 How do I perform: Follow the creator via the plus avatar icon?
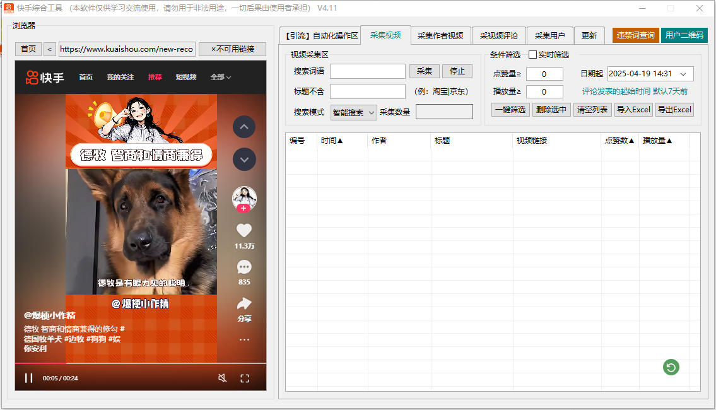click(244, 208)
